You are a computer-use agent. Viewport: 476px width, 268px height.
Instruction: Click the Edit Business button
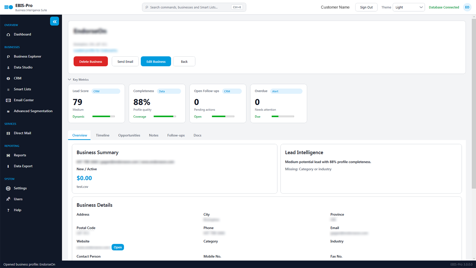(156, 61)
